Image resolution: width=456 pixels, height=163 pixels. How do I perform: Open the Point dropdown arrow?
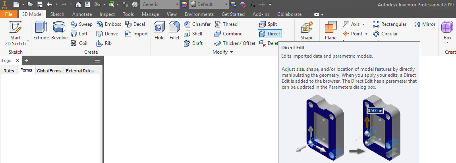pos(366,34)
